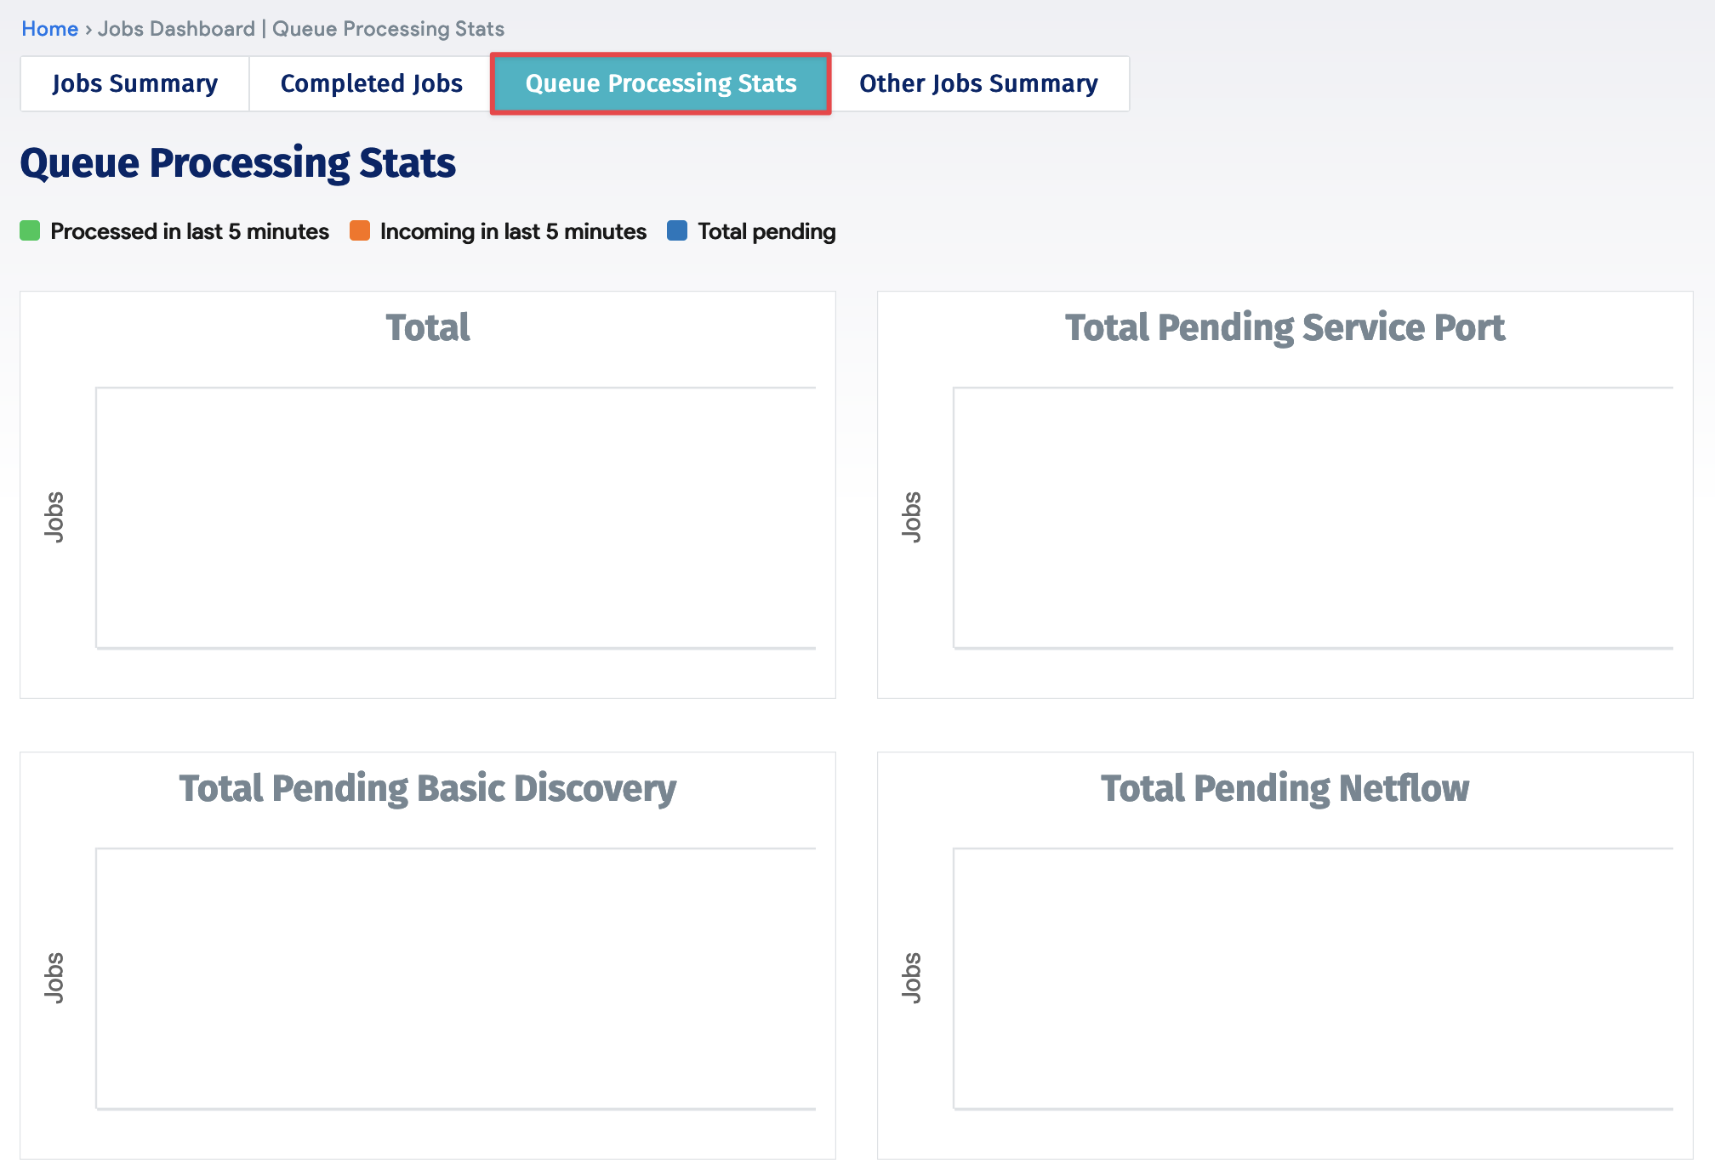
Task: Click the 'Queue Processing Stats' page heading
Action: click(x=238, y=163)
